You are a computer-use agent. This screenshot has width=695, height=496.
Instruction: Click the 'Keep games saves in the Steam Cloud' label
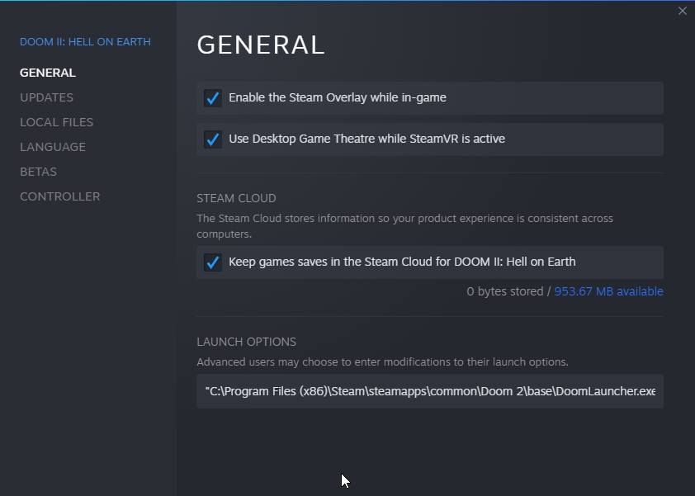tap(402, 262)
